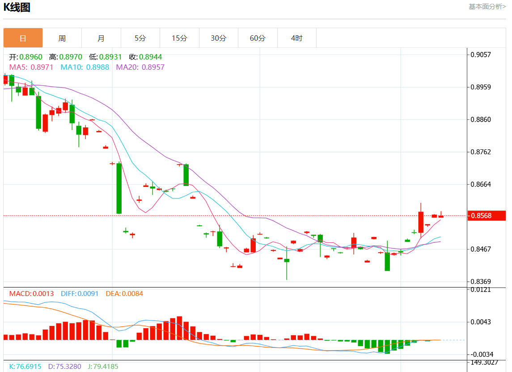Viewport: 512px width, 372px height.
Task: Open the 60分 interval tab
Action: pyautogui.click(x=258, y=38)
